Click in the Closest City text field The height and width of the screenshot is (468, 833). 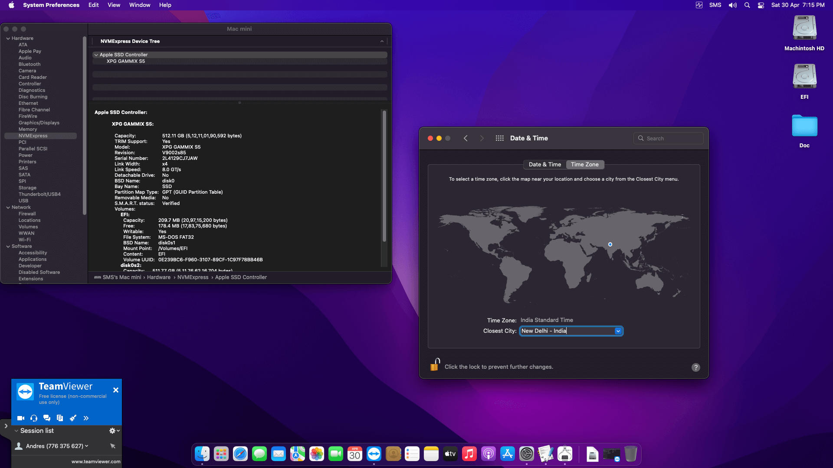pos(567,331)
